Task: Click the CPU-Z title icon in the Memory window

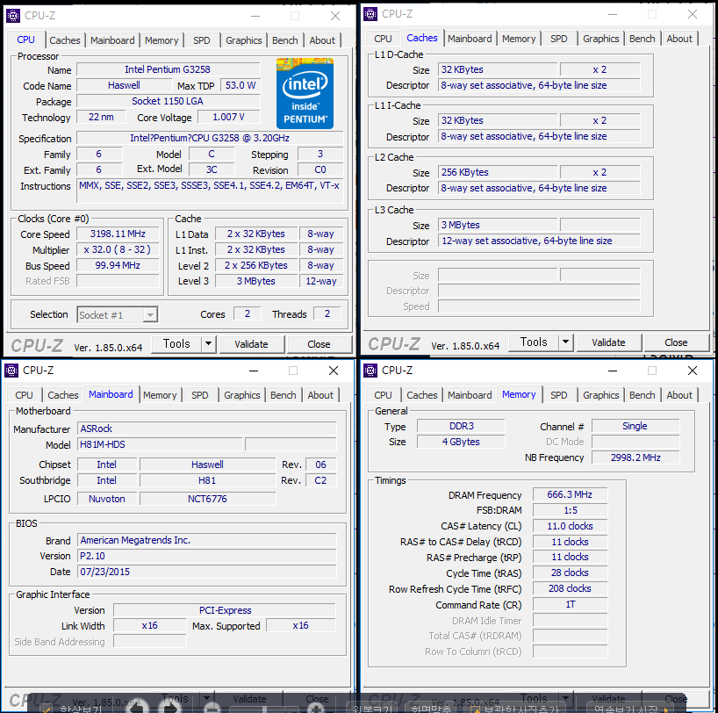Action: 370,371
